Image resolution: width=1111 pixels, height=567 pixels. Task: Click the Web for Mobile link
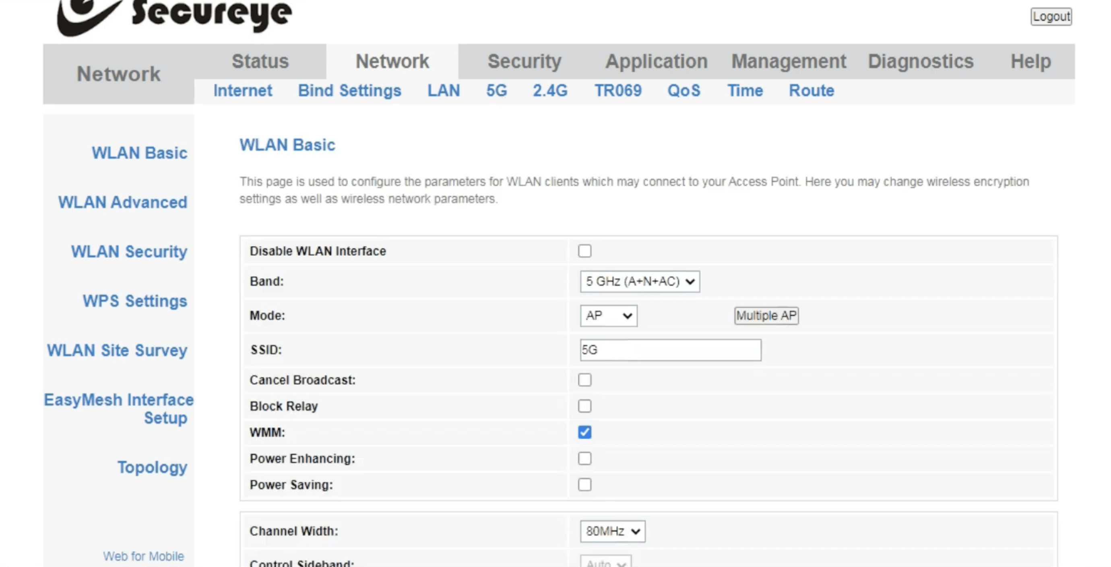(x=143, y=556)
